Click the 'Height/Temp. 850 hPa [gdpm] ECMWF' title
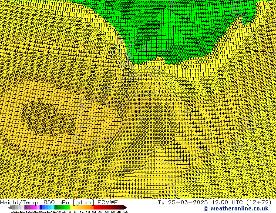This screenshot has height=213, width=276. [x=59, y=203]
